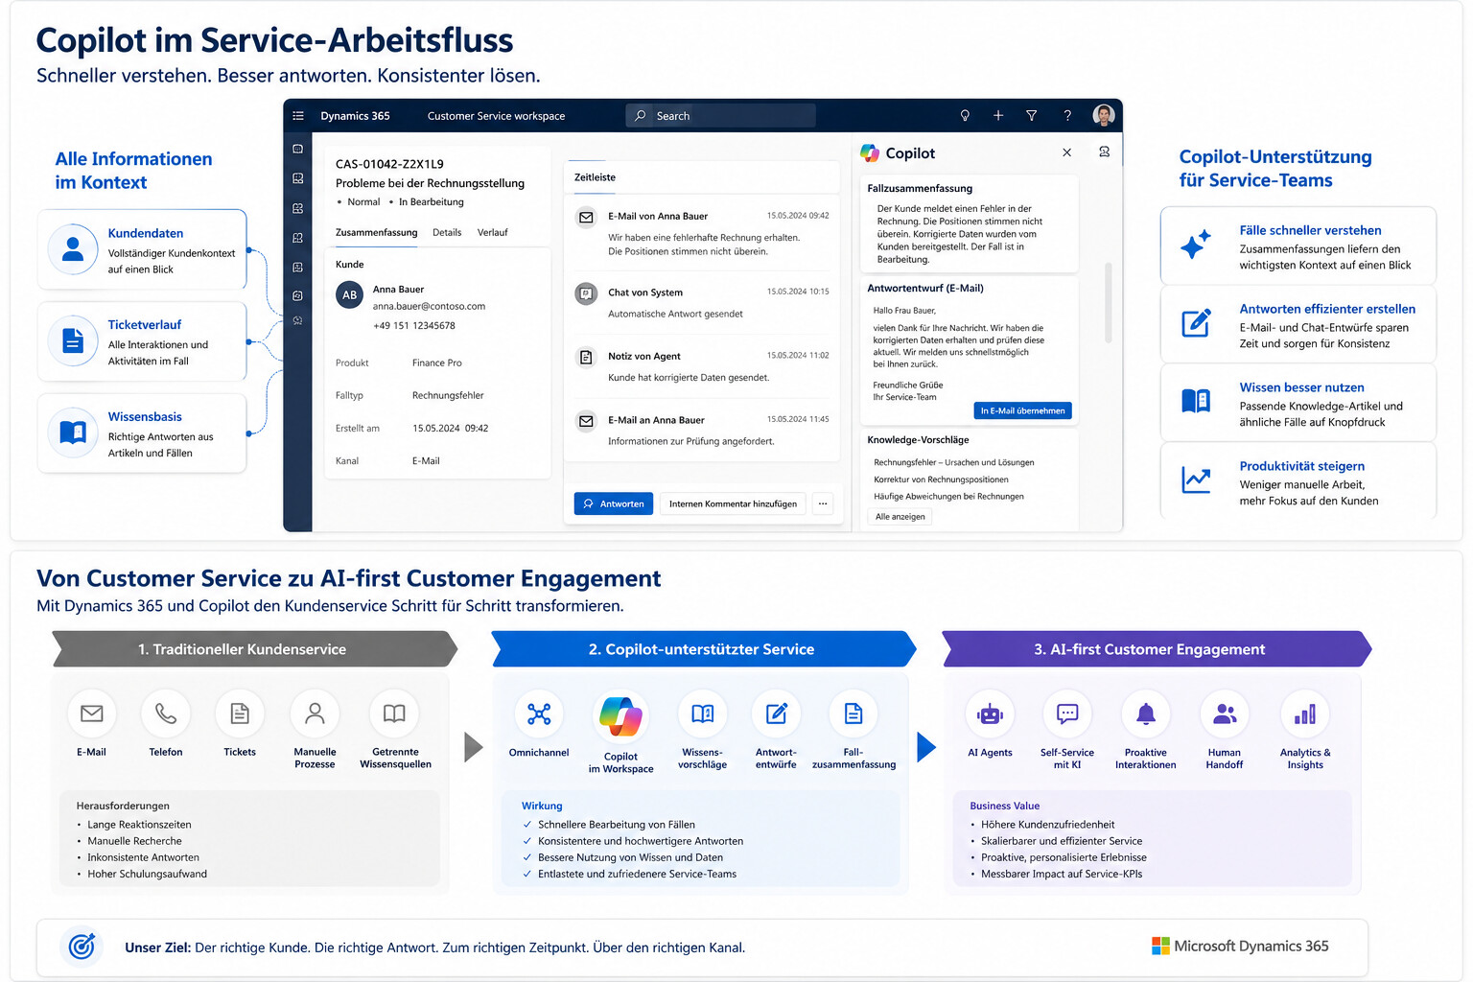Viewport: 1473px width, 982px height.
Task: Click the book icon for Wissen besser nutzen
Action: tap(1196, 401)
